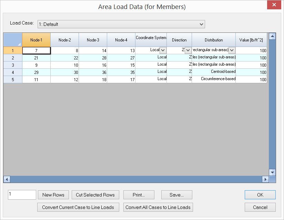Click the New Rows button
The height and width of the screenshot is (220, 284).
click(53, 195)
